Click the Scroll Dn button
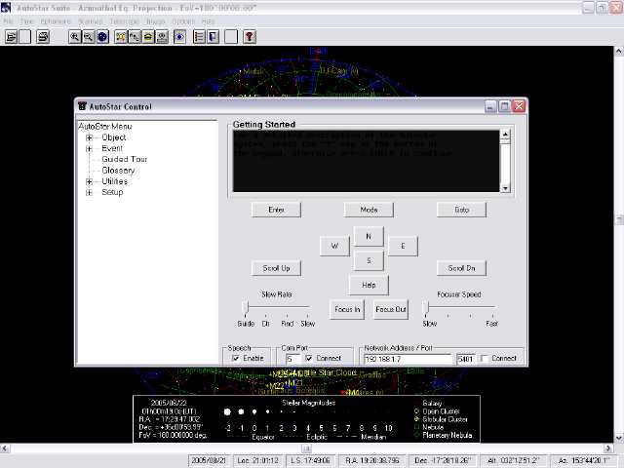The image size is (624, 468). pos(461,268)
